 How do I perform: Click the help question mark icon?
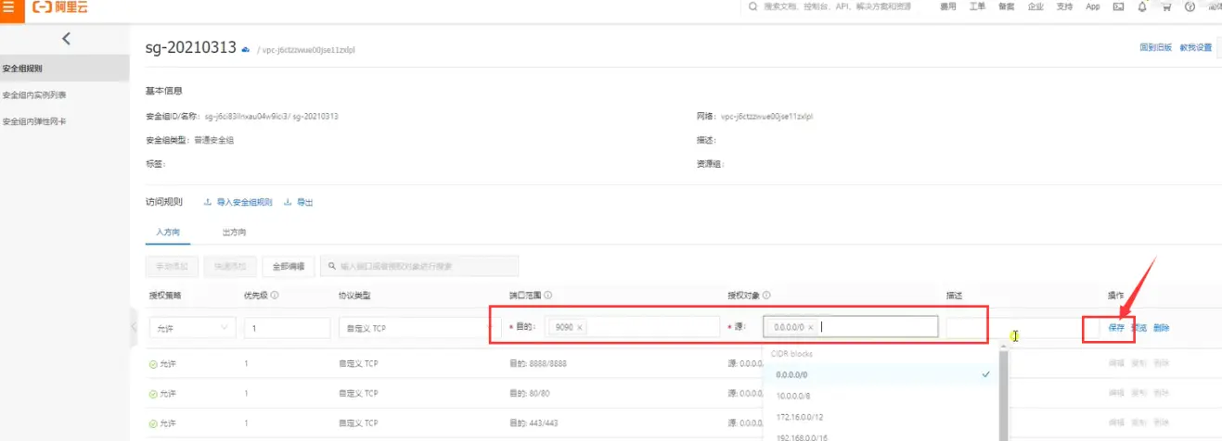click(x=1190, y=6)
